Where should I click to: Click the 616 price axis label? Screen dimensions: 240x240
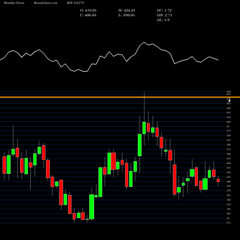[x=228, y=117]
